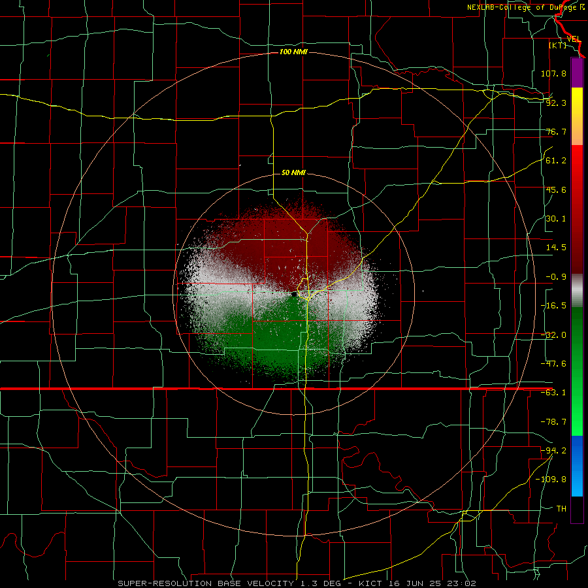This screenshot has width=588, height=588.
Task: Click the -16.5 scale value
Action: (x=553, y=306)
